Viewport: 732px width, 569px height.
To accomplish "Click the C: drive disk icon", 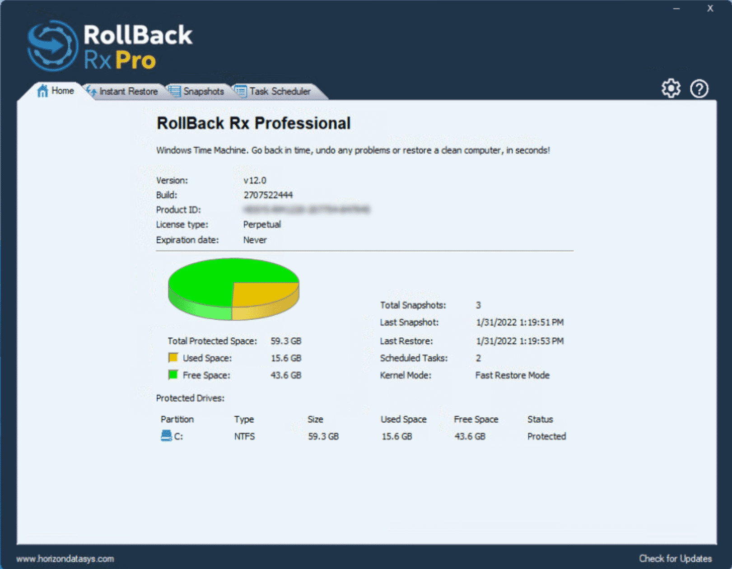I will tap(166, 435).
